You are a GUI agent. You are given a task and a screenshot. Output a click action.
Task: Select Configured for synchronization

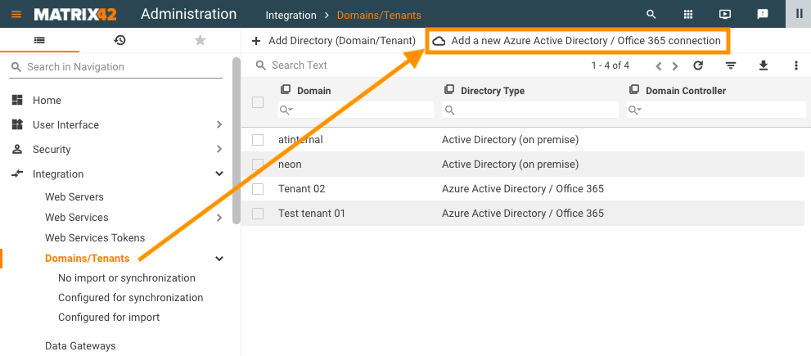(x=130, y=298)
